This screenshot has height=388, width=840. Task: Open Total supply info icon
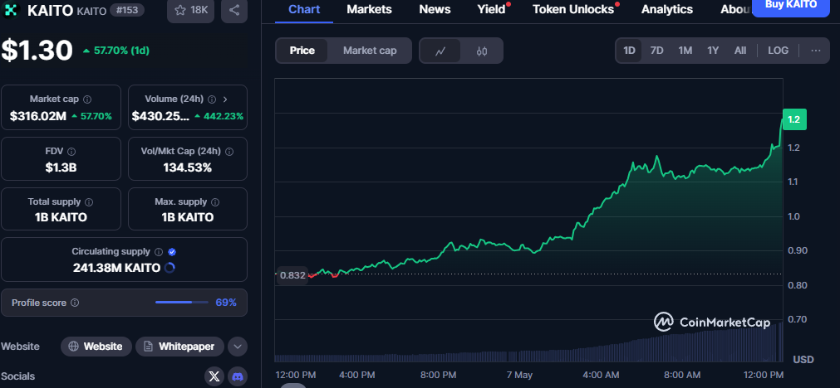(89, 202)
